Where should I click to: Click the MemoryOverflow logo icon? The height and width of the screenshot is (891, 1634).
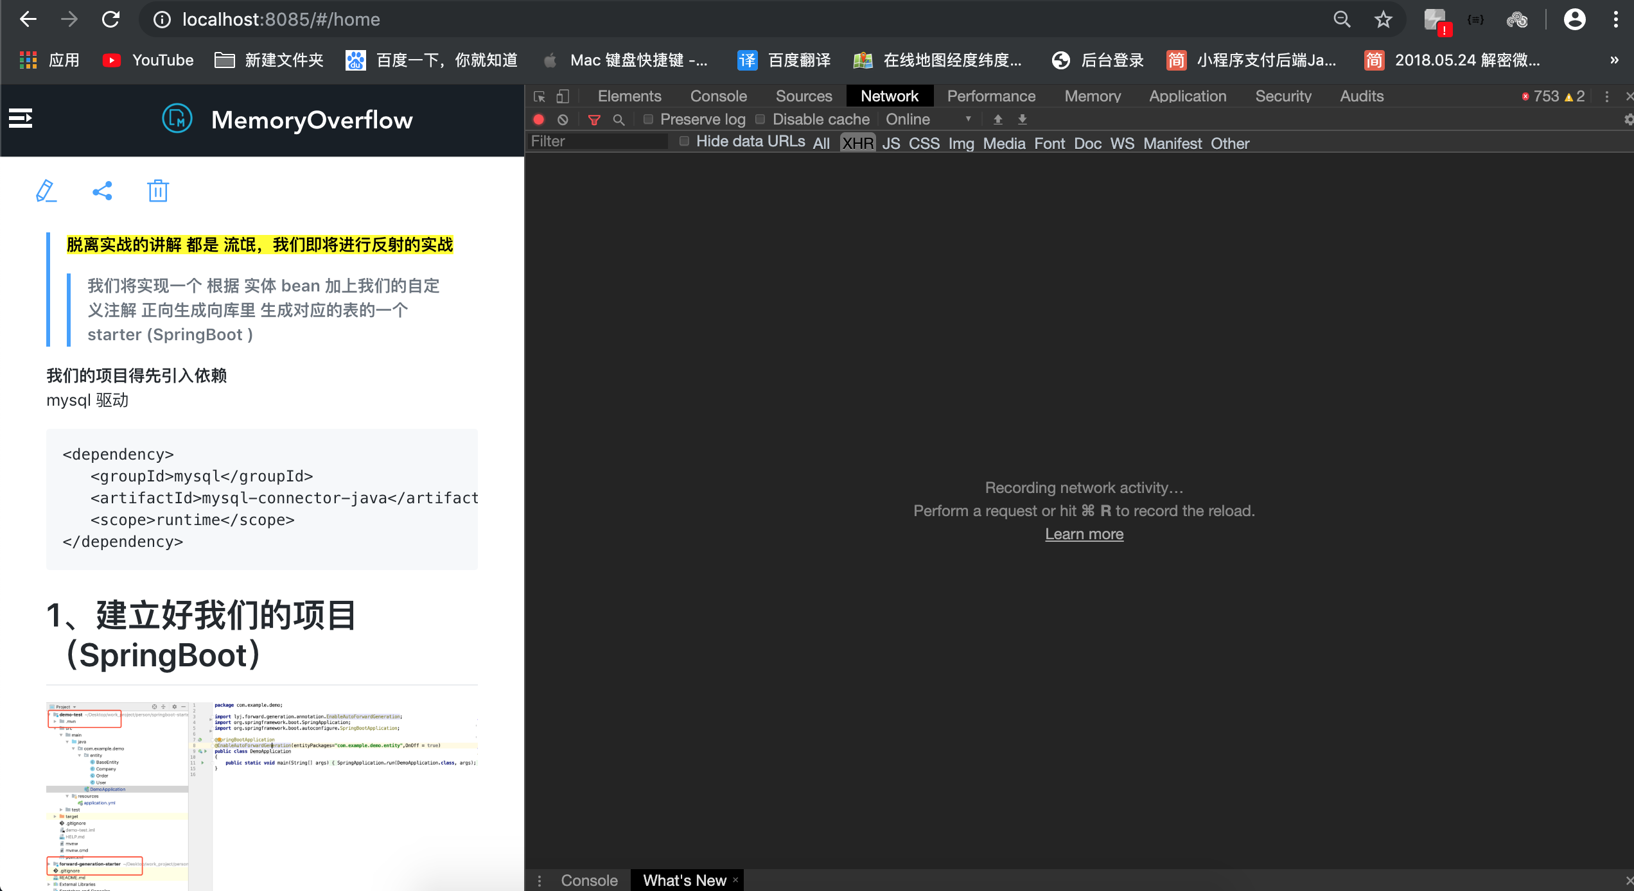click(177, 119)
